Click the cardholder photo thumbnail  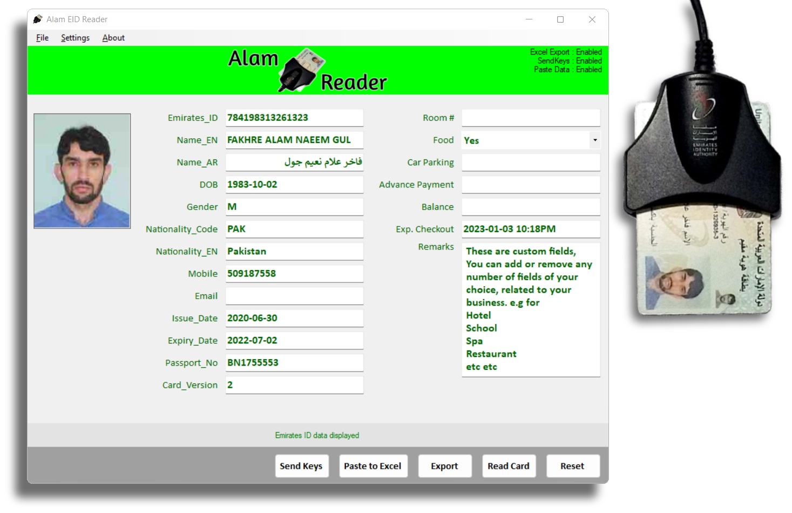pos(82,171)
